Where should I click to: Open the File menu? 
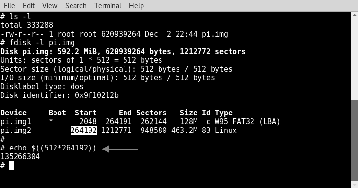coord(9,6)
